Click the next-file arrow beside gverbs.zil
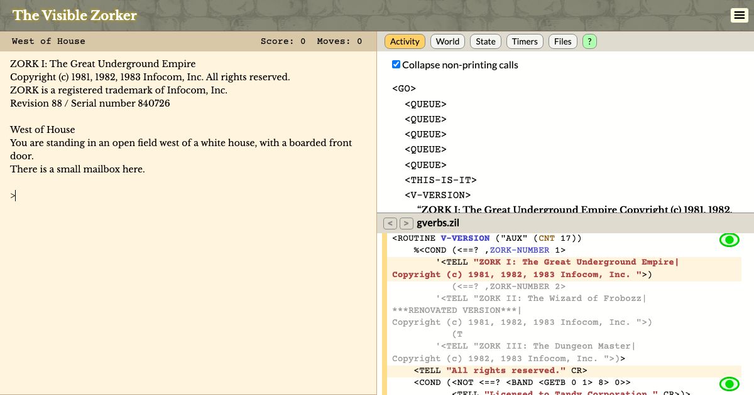Image resolution: width=754 pixels, height=395 pixels. point(406,223)
